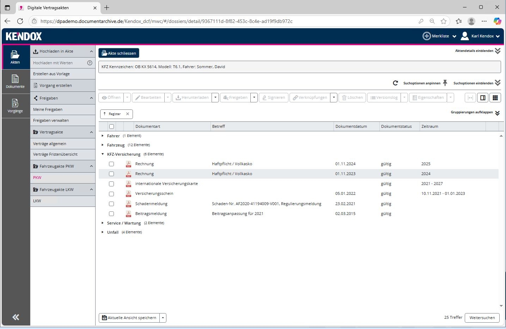The width and height of the screenshot is (506, 329).
Task: Toggle sort direction arrow on Register chip
Action: [105, 114]
